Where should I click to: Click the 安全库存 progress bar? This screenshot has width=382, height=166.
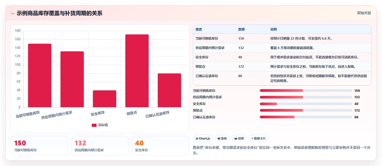[306, 104]
